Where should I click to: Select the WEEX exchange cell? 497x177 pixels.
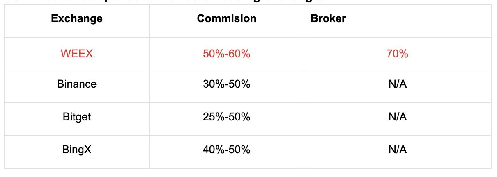tap(77, 54)
